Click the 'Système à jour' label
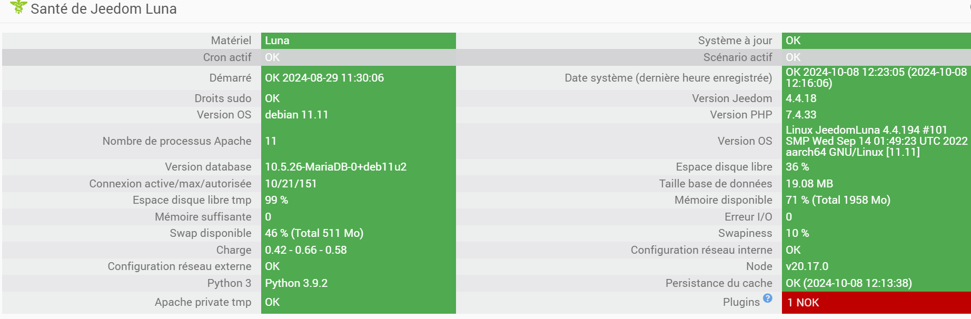The height and width of the screenshot is (319, 971). point(735,41)
